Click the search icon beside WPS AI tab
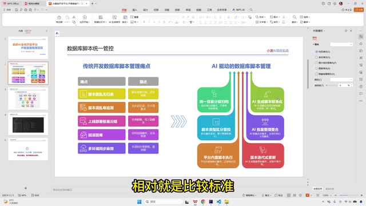Screen dimensions: 366x206 point(251,10)
